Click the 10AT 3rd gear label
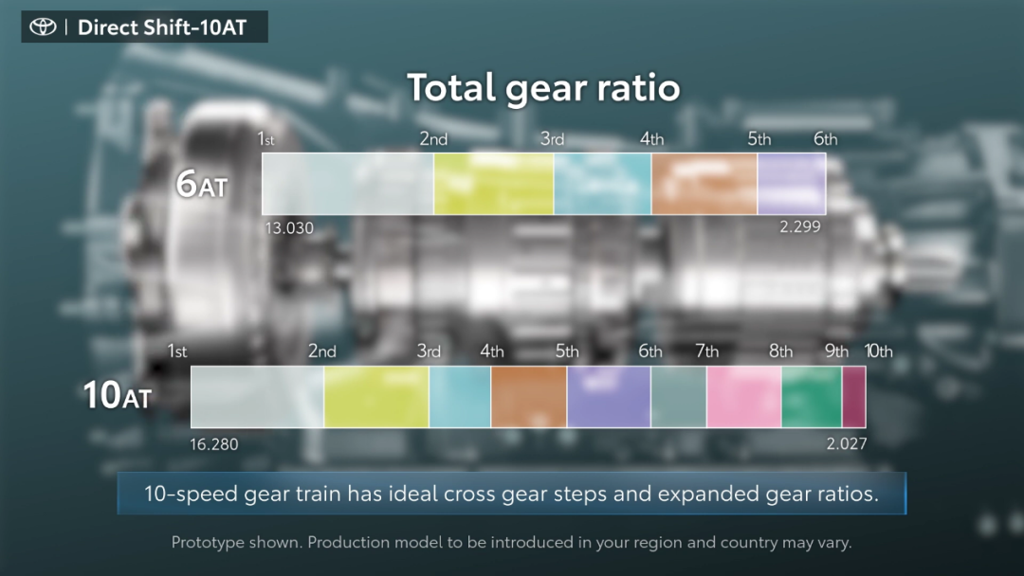Image resolution: width=1024 pixels, height=576 pixels. coord(430,351)
